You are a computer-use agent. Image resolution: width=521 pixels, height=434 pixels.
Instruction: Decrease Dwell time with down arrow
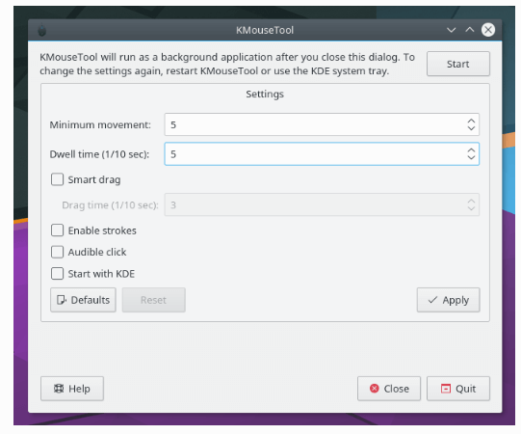(x=471, y=157)
